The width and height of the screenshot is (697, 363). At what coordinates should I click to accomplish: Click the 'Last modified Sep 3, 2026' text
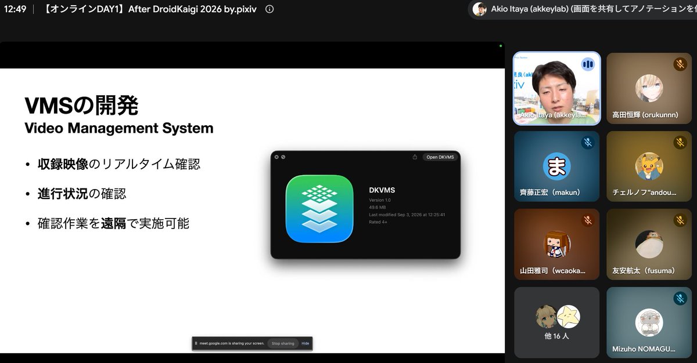(407, 215)
